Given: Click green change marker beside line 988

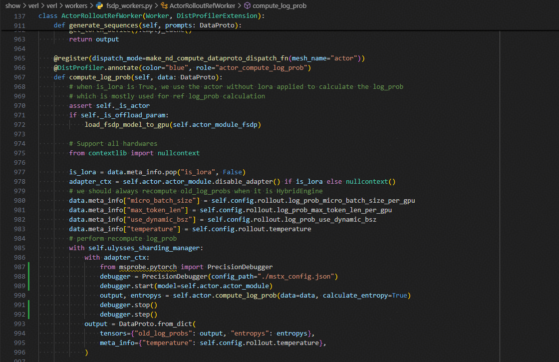Looking at the screenshot, I should pyautogui.click(x=29, y=277).
